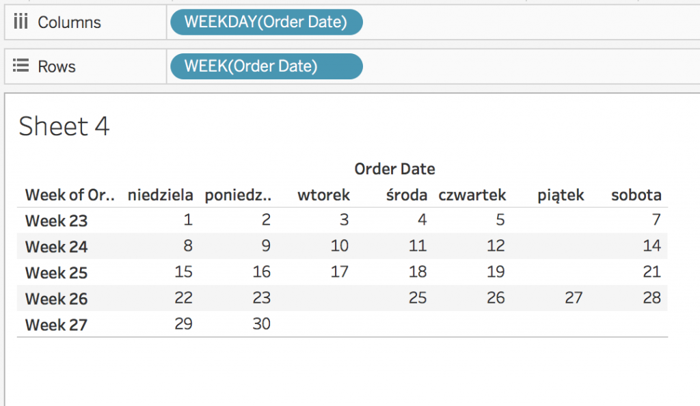Image resolution: width=700 pixels, height=406 pixels.
Task: Click the cell showing 27
Action: [x=574, y=298]
